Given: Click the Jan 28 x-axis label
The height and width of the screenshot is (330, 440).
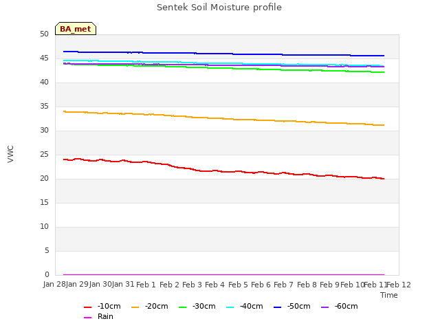Looking at the screenshot, I should click(x=54, y=284).
